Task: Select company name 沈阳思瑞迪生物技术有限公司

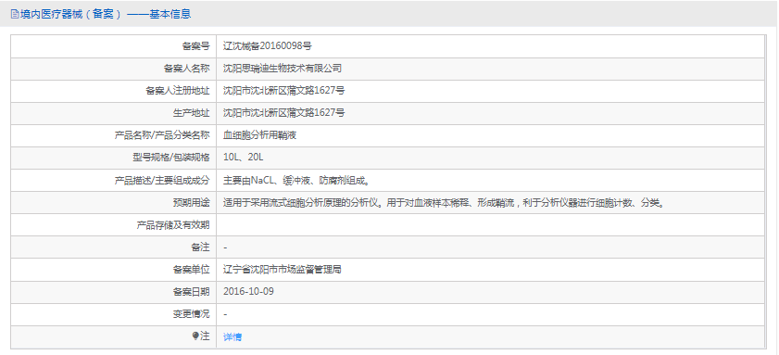Action: pos(283,69)
